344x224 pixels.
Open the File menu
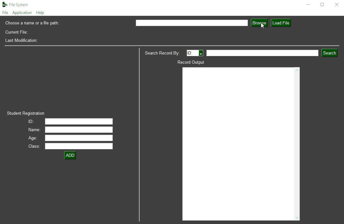[5, 13]
